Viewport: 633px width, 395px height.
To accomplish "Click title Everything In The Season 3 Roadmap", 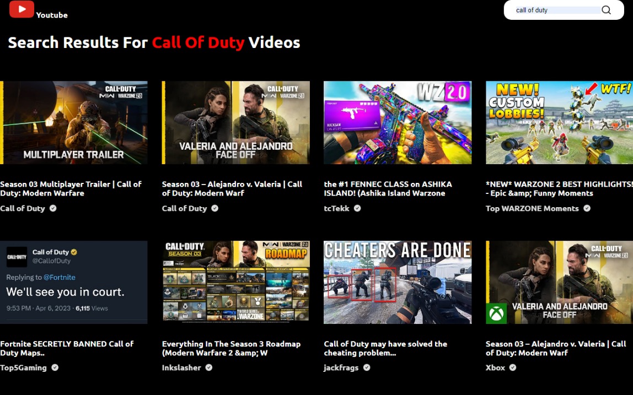I will pos(232,348).
